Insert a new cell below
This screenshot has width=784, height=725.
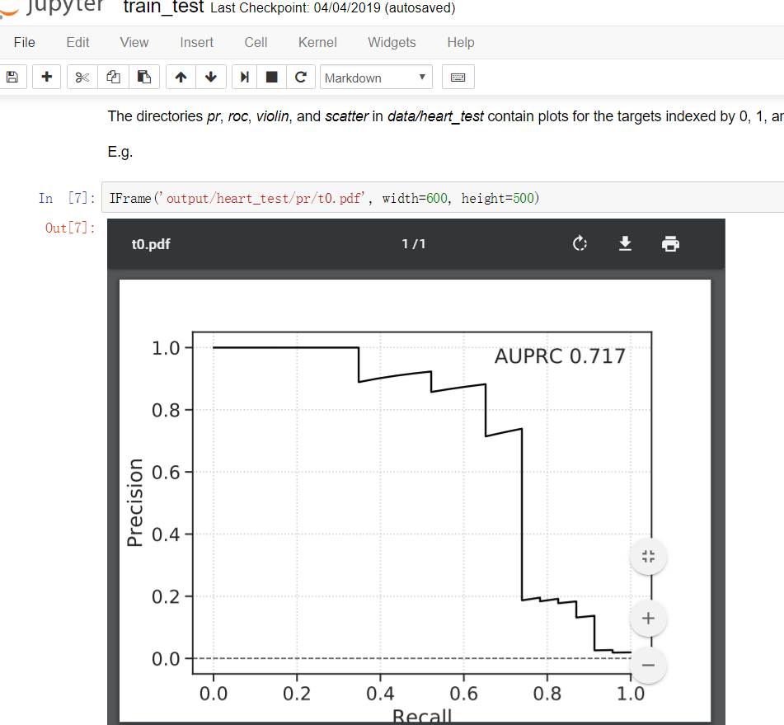[x=46, y=77]
